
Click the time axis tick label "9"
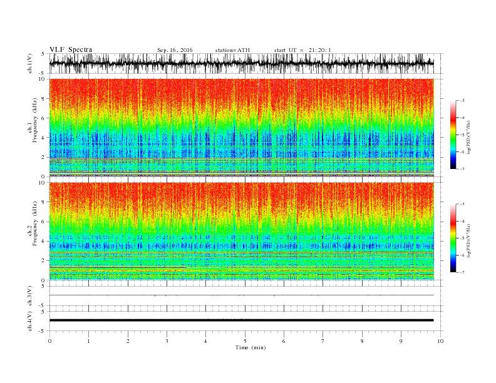(401, 341)
